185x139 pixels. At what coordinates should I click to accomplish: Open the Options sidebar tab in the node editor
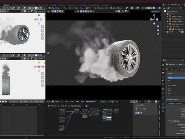point(159,125)
